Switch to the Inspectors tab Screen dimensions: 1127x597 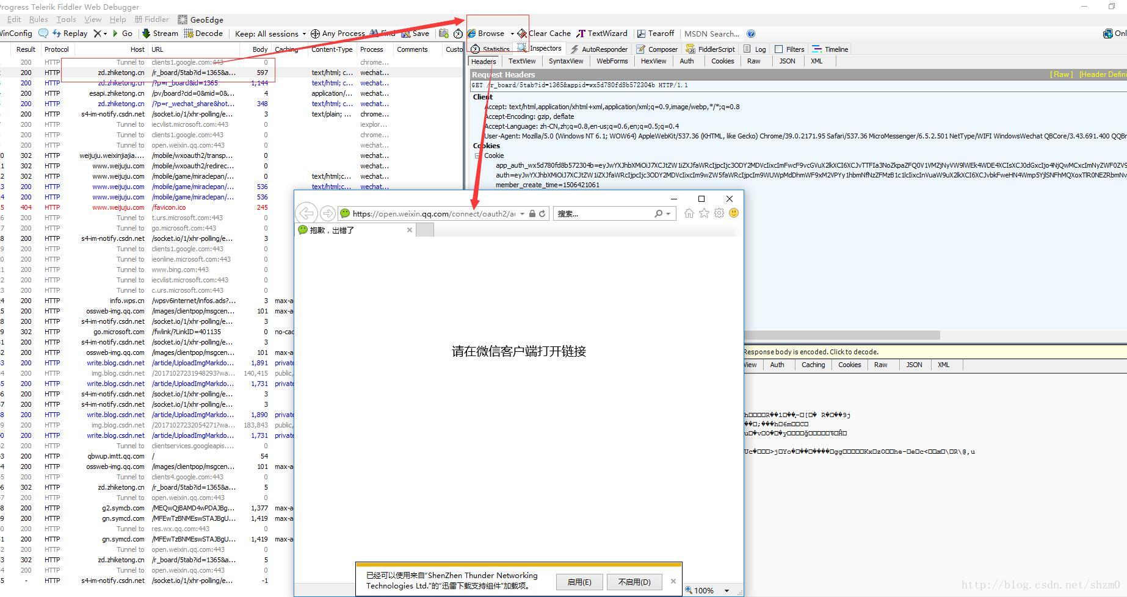pyautogui.click(x=539, y=49)
